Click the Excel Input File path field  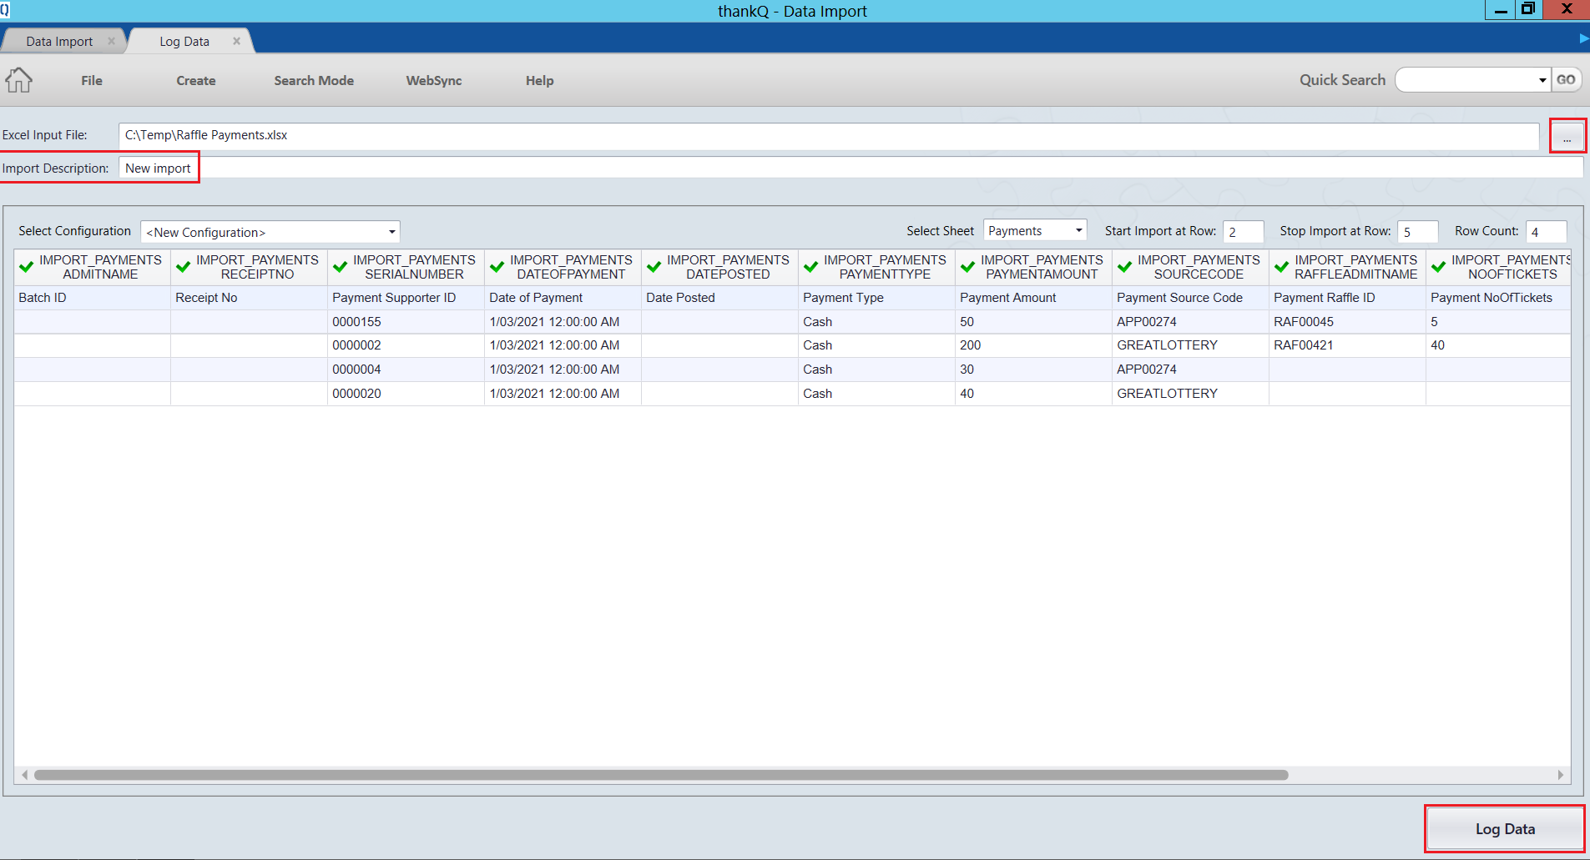coord(829,135)
